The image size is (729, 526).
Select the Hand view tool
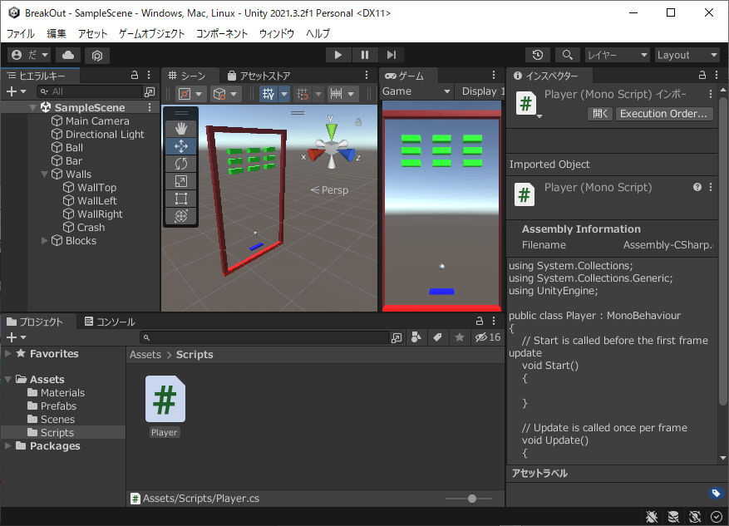(x=181, y=129)
